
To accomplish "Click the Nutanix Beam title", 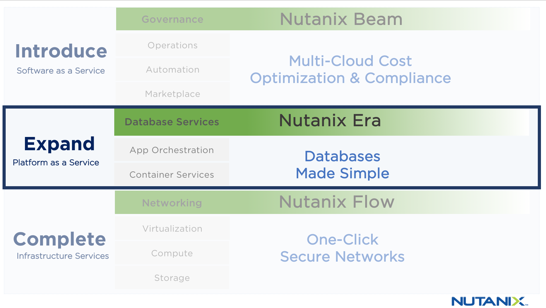I will click(x=341, y=19).
